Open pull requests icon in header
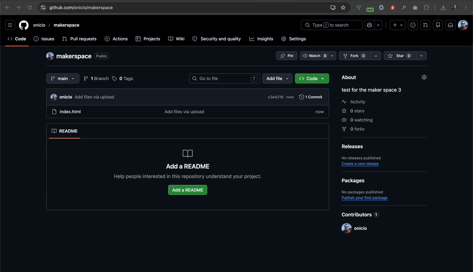The height and width of the screenshot is (272, 473). pyautogui.click(x=425, y=25)
